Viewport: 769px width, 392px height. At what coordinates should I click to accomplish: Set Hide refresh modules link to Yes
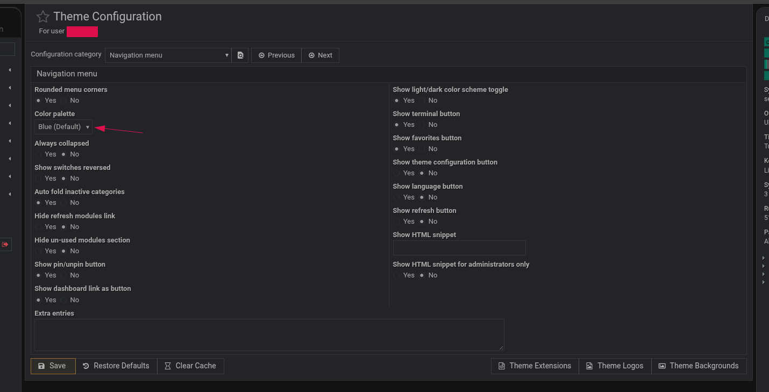point(38,227)
